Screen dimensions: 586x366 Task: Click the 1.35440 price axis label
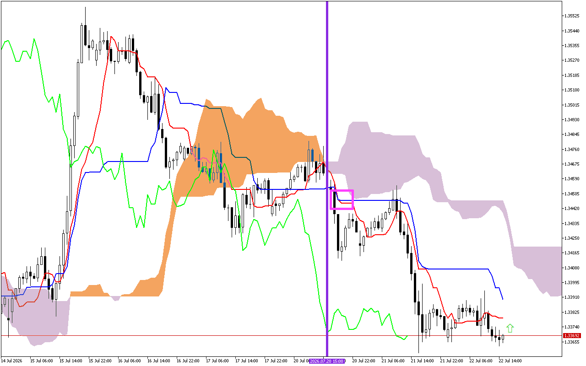[x=572, y=31]
